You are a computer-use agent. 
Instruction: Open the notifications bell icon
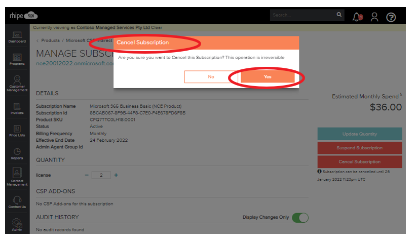[x=357, y=17]
